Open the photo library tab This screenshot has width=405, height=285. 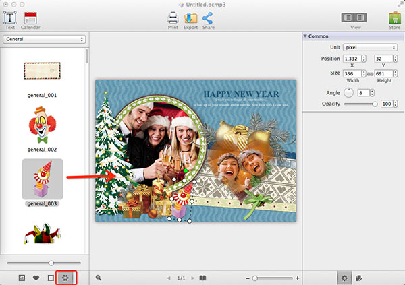click(22, 277)
